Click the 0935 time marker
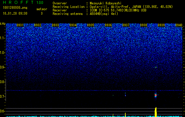 pyautogui.click(x=91, y=25)
